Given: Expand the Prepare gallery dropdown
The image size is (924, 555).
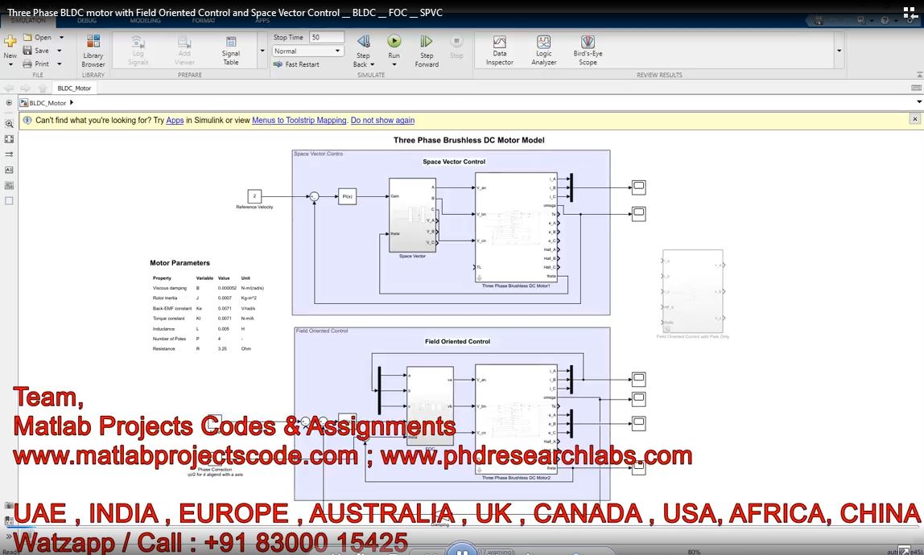Looking at the screenshot, I should point(262,51).
